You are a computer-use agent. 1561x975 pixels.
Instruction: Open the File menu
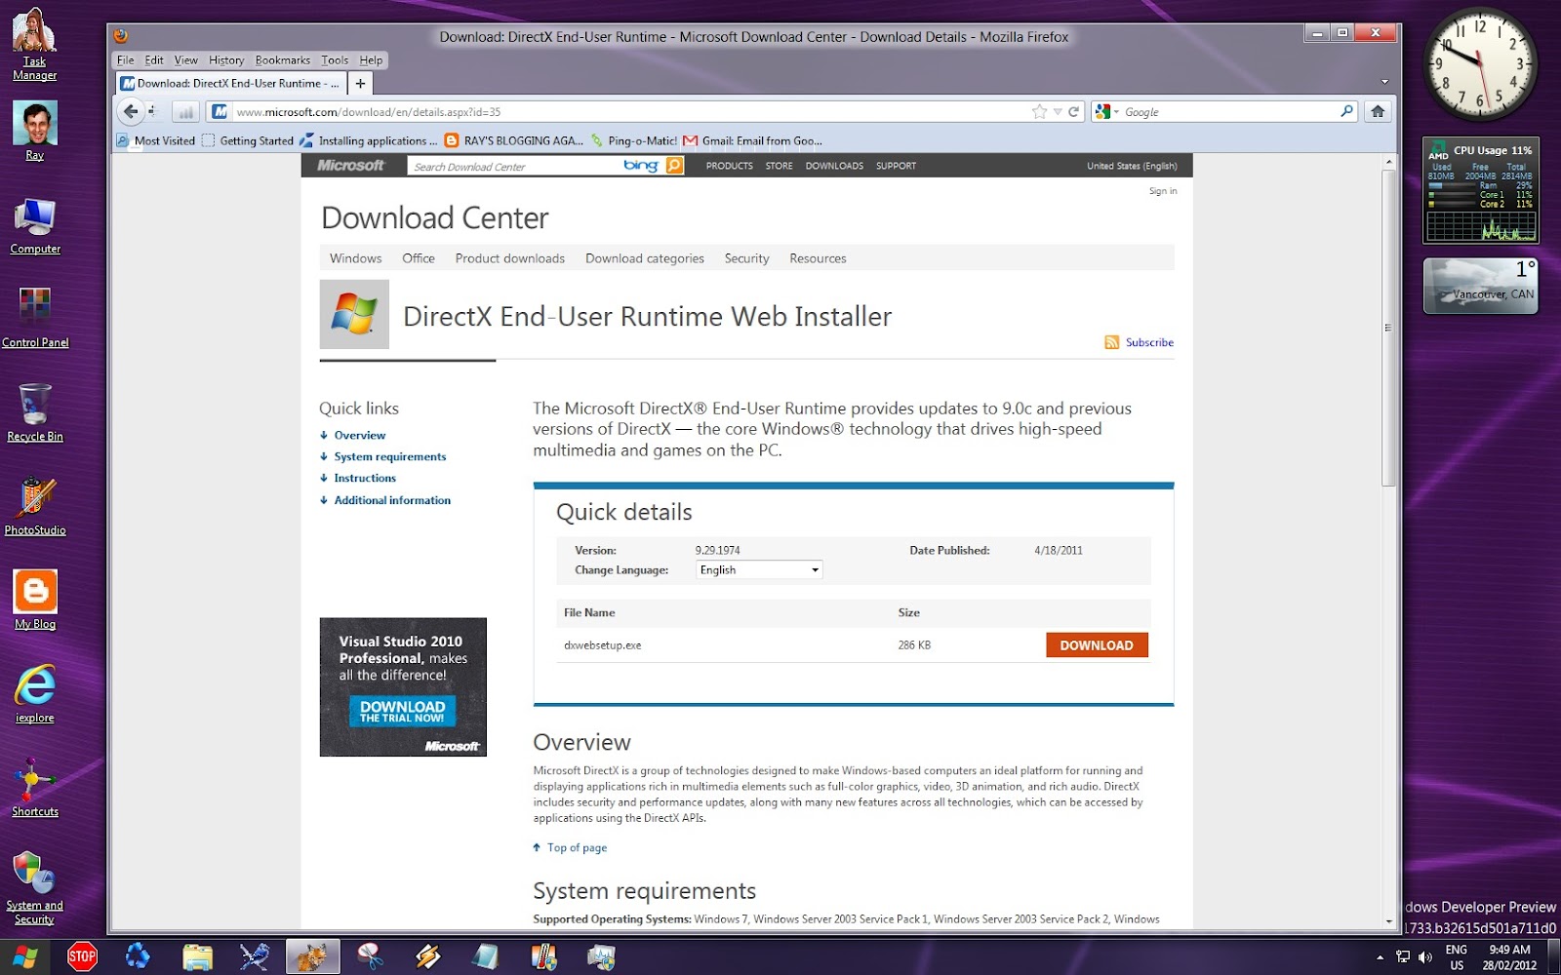pos(126,60)
